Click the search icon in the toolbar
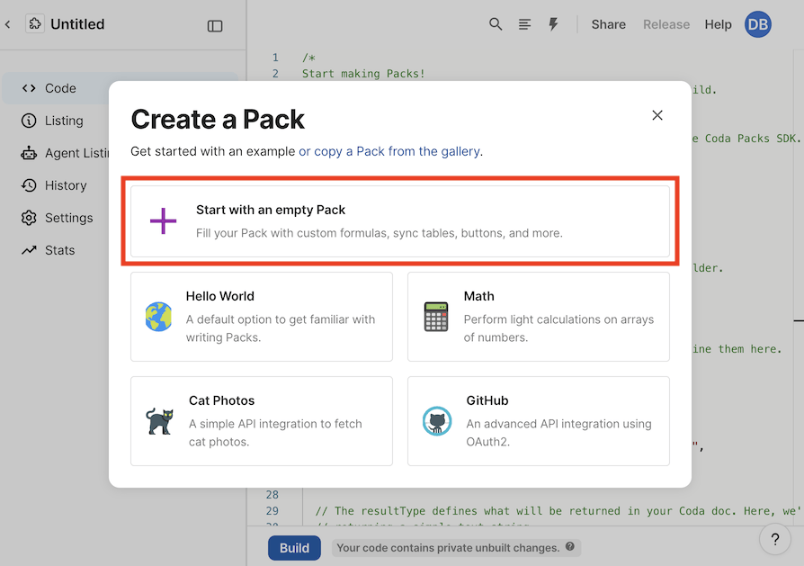This screenshot has height=566, width=804. pyautogui.click(x=496, y=24)
